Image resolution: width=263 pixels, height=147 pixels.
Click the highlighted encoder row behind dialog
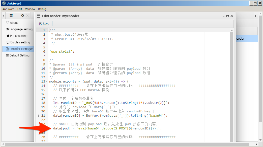point(247,38)
